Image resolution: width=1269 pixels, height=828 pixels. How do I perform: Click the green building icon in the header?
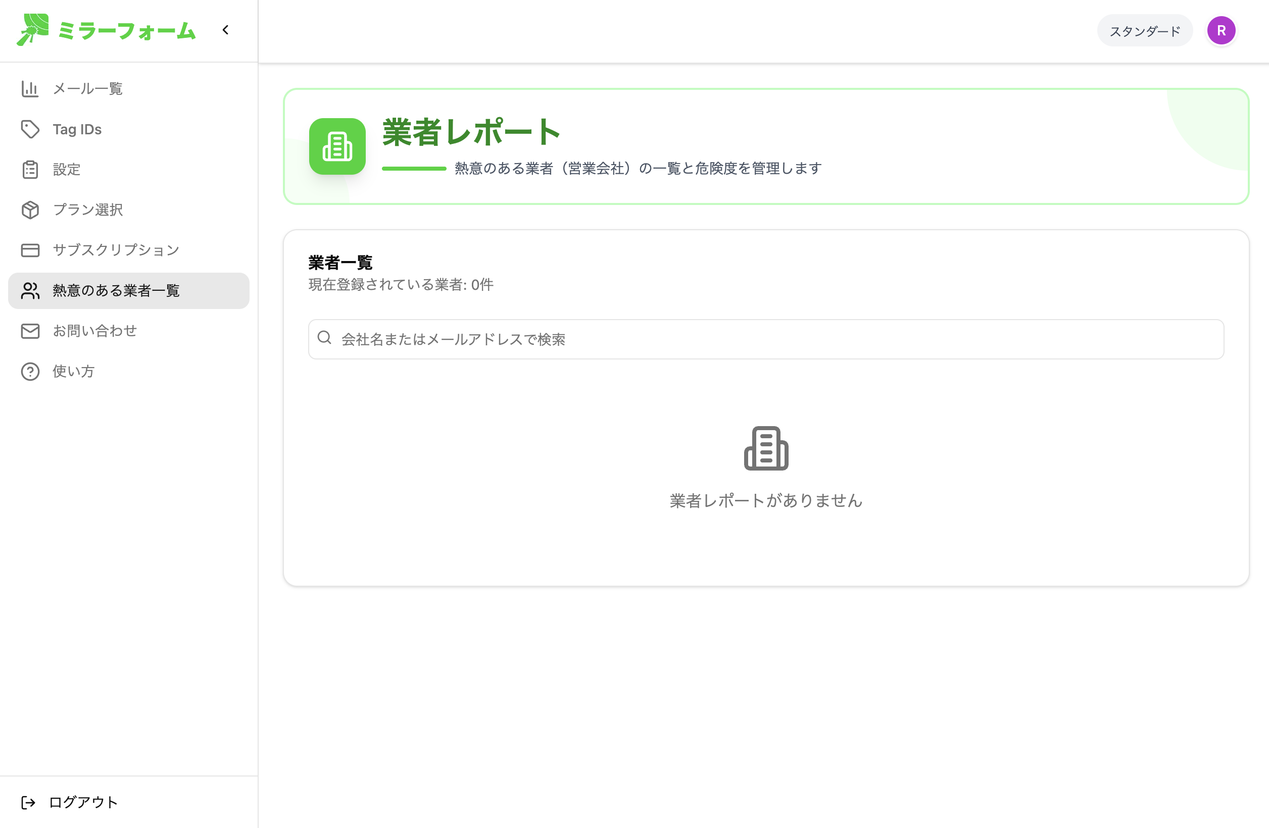tap(337, 146)
